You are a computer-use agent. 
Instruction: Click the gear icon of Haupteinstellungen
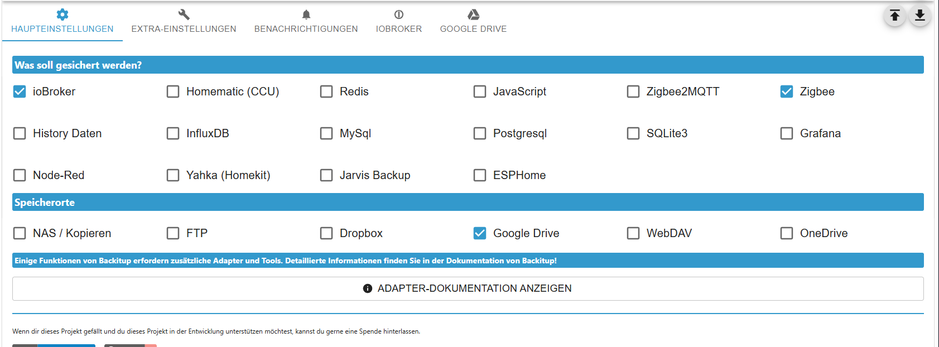(x=62, y=15)
